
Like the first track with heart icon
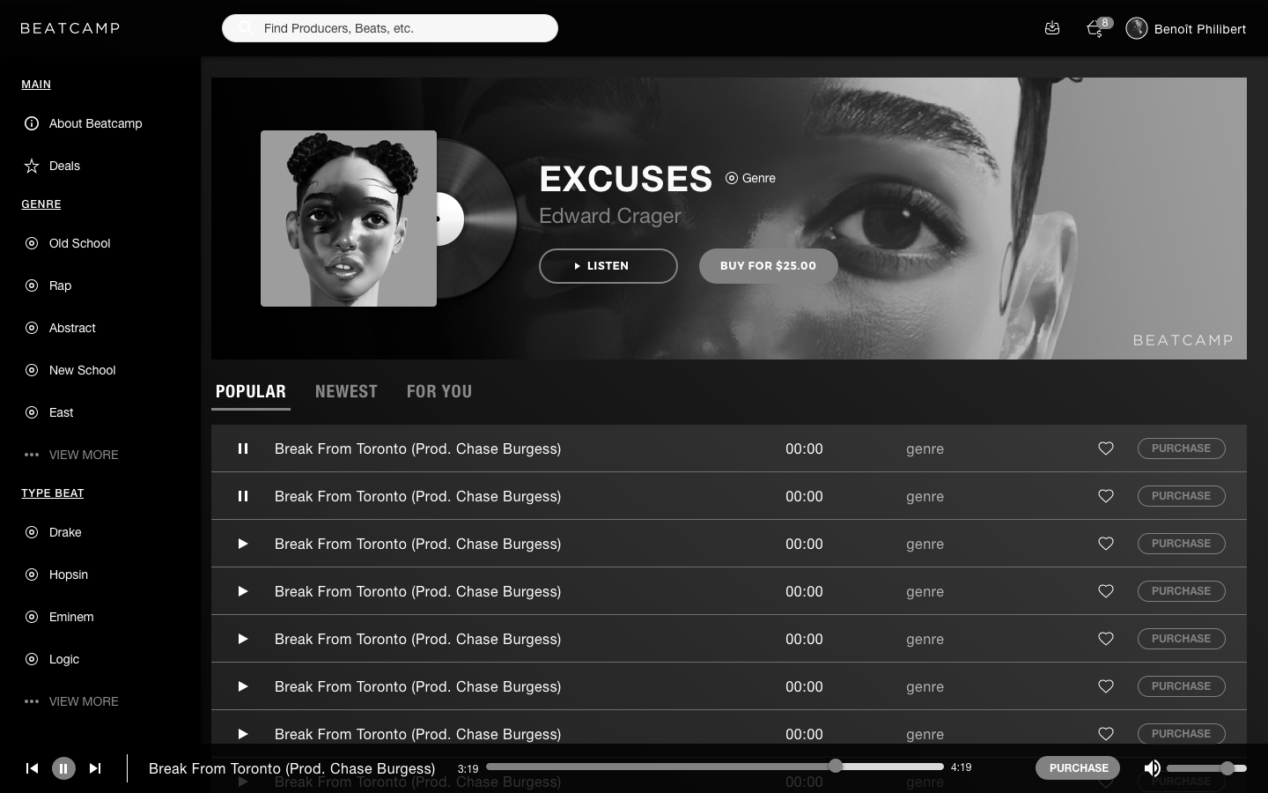pyautogui.click(x=1106, y=448)
